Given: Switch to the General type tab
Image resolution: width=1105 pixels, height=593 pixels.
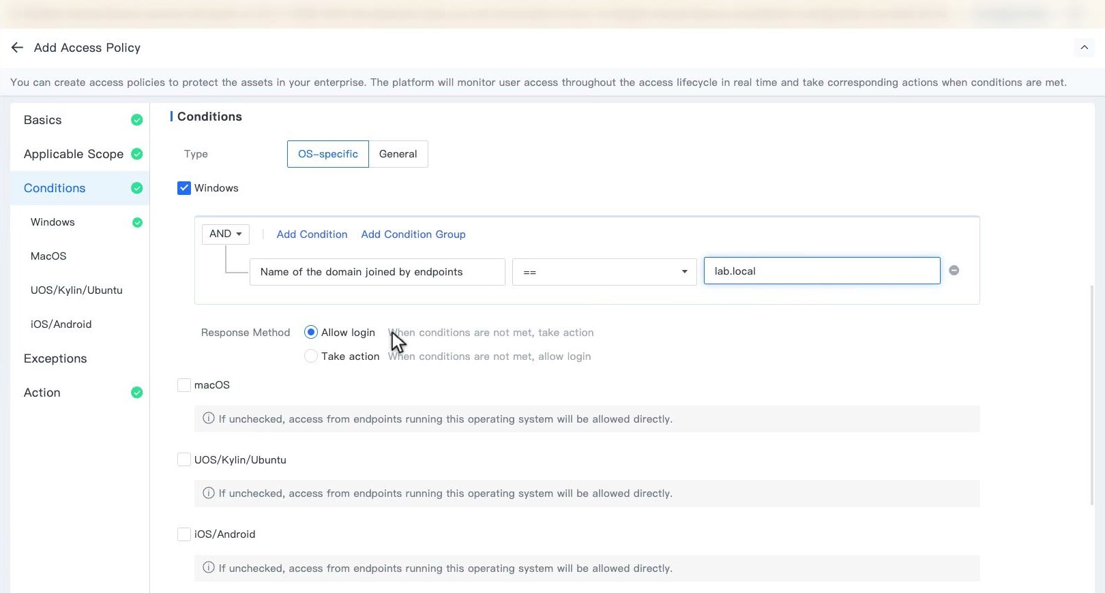Looking at the screenshot, I should pos(398,154).
